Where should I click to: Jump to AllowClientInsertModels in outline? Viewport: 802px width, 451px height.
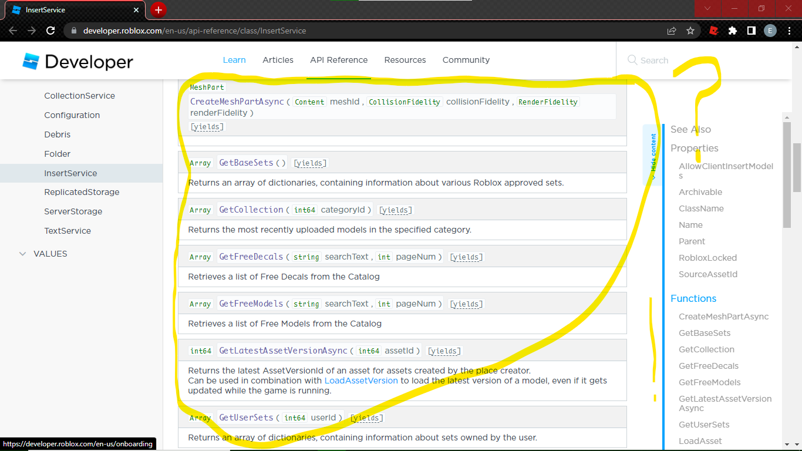pos(726,171)
